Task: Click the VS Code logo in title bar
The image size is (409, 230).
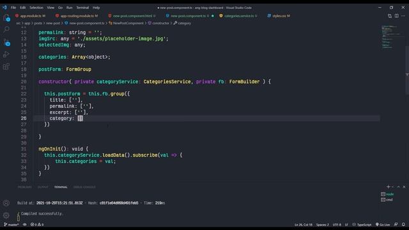Action: [x=4, y=7]
